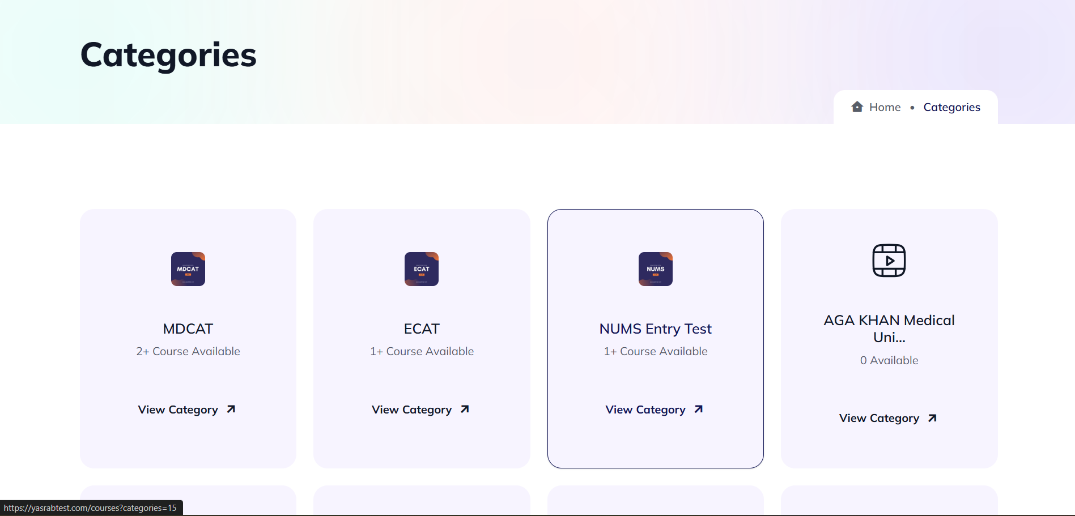Click the NUMS category logo icon
Image resolution: width=1075 pixels, height=516 pixels.
point(656,269)
